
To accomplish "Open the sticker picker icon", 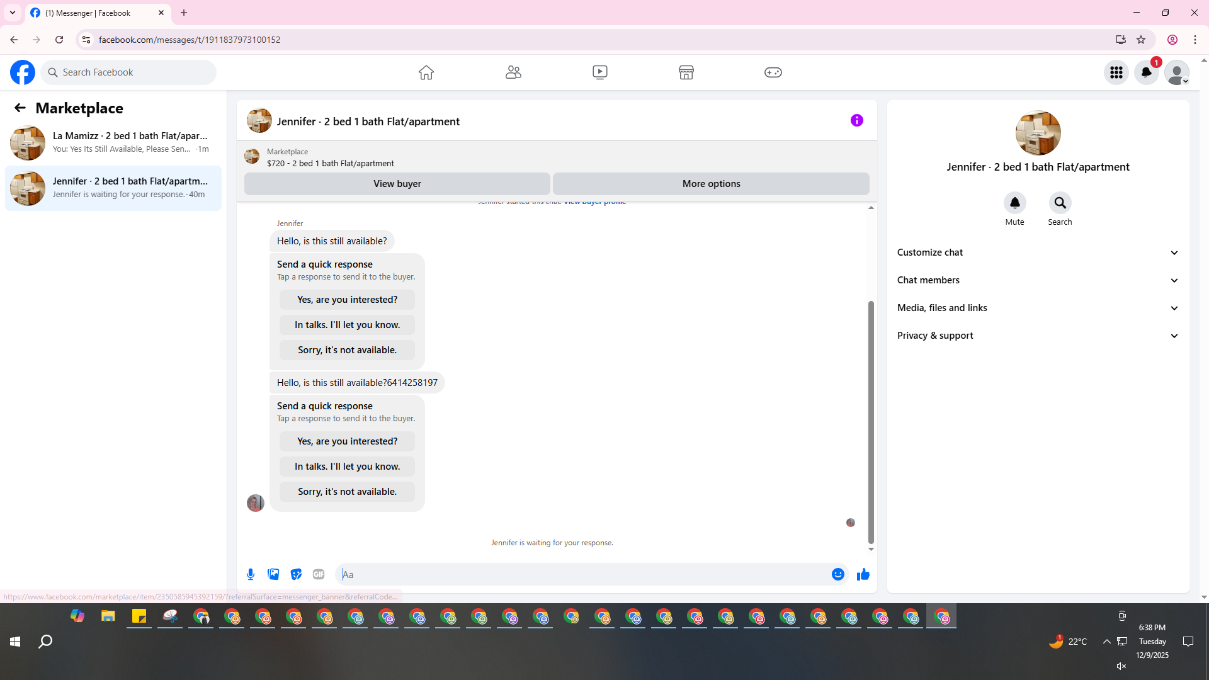I will tap(296, 574).
